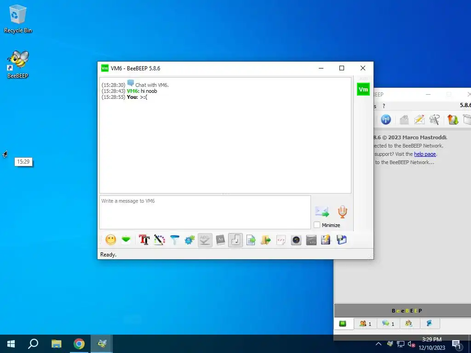
Task: Click the taskbar search magnifier
Action: [33, 344]
